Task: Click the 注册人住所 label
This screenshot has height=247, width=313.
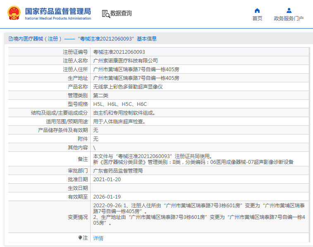Action: [75, 69]
